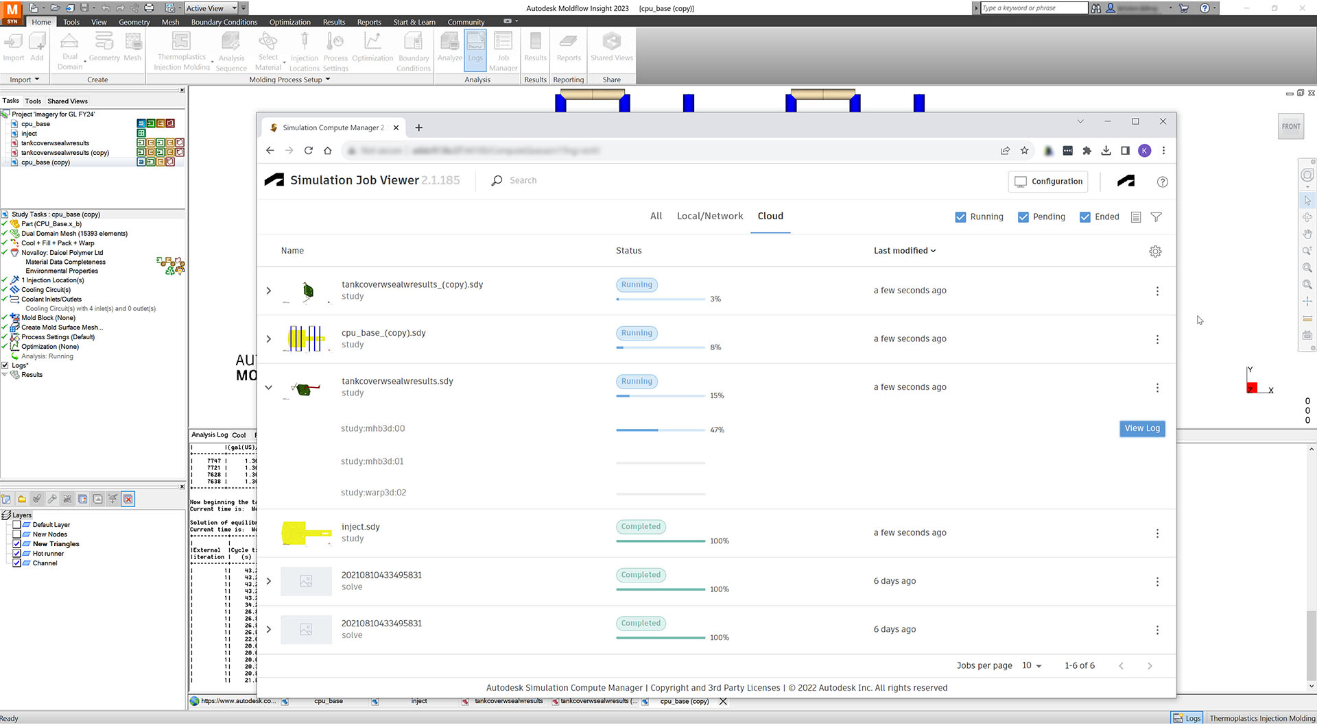Open the help question mark icon
1317x725 pixels.
point(1162,182)
